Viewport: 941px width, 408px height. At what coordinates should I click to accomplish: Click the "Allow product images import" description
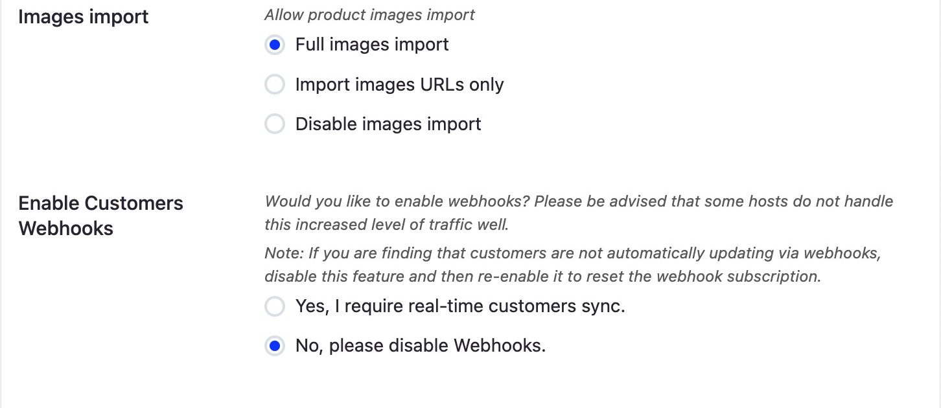(369, 15)
